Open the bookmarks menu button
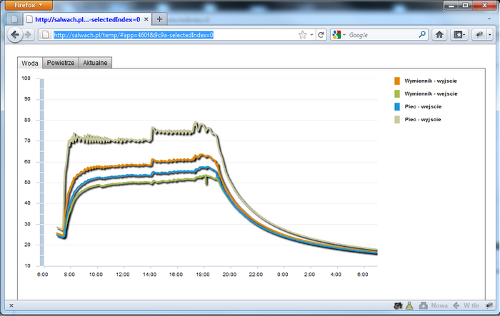Viewport: 500px width, 316px height. point(459,35)
